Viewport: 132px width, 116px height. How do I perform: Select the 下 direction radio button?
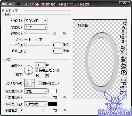coord(37,39)
